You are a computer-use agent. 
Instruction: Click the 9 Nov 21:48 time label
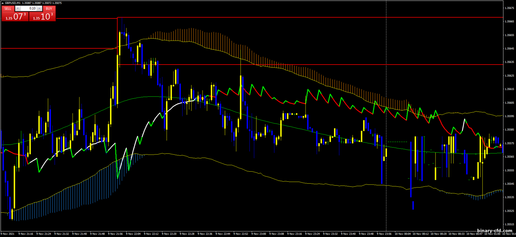click(97, 234)
